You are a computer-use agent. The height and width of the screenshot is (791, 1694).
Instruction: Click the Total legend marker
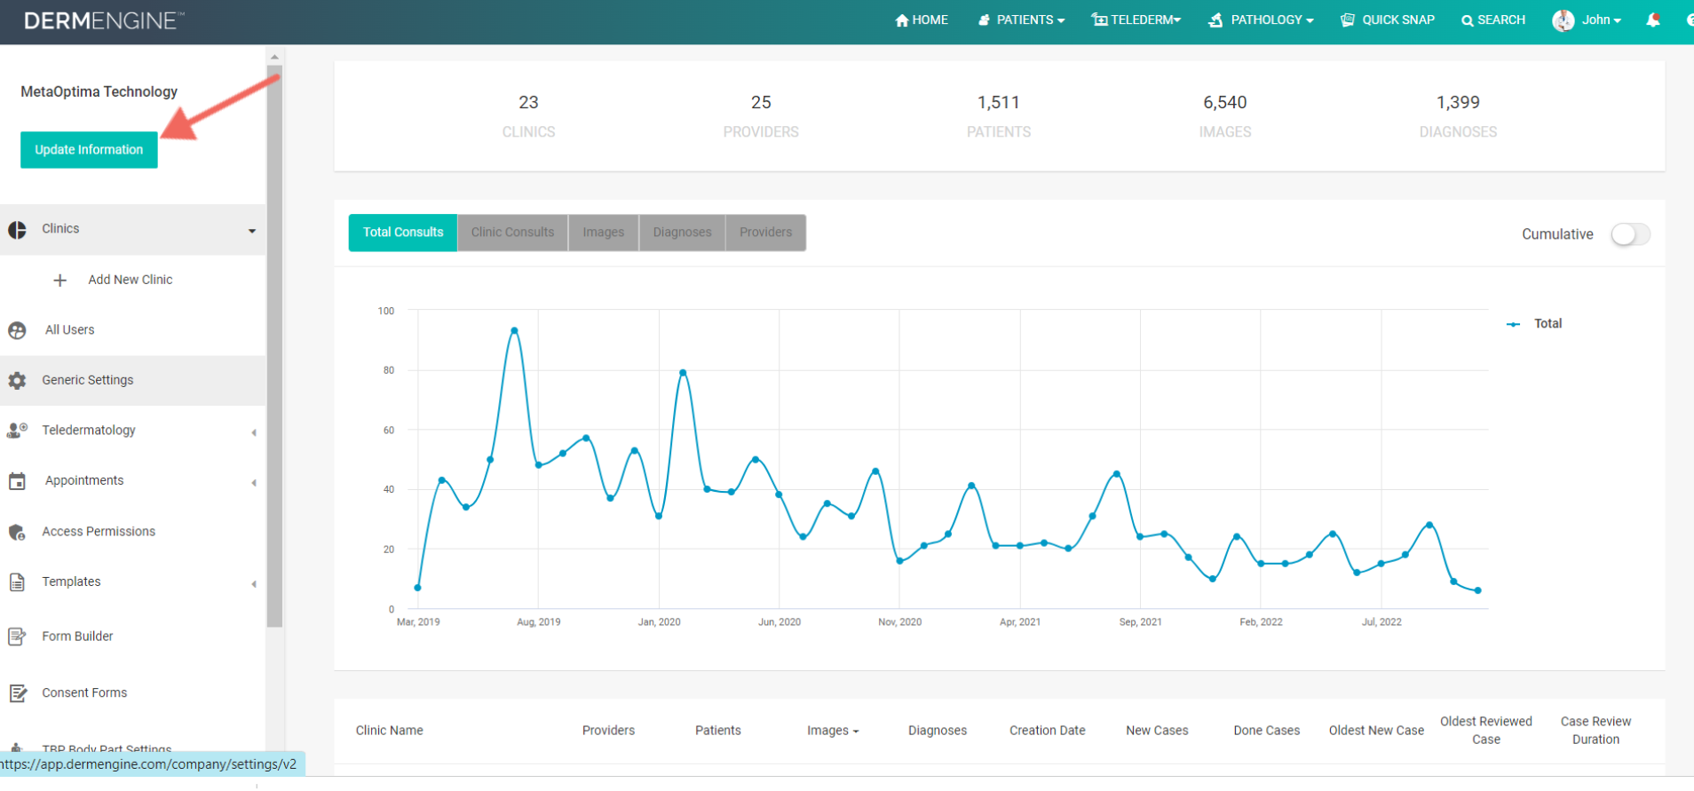(1513, 324)
